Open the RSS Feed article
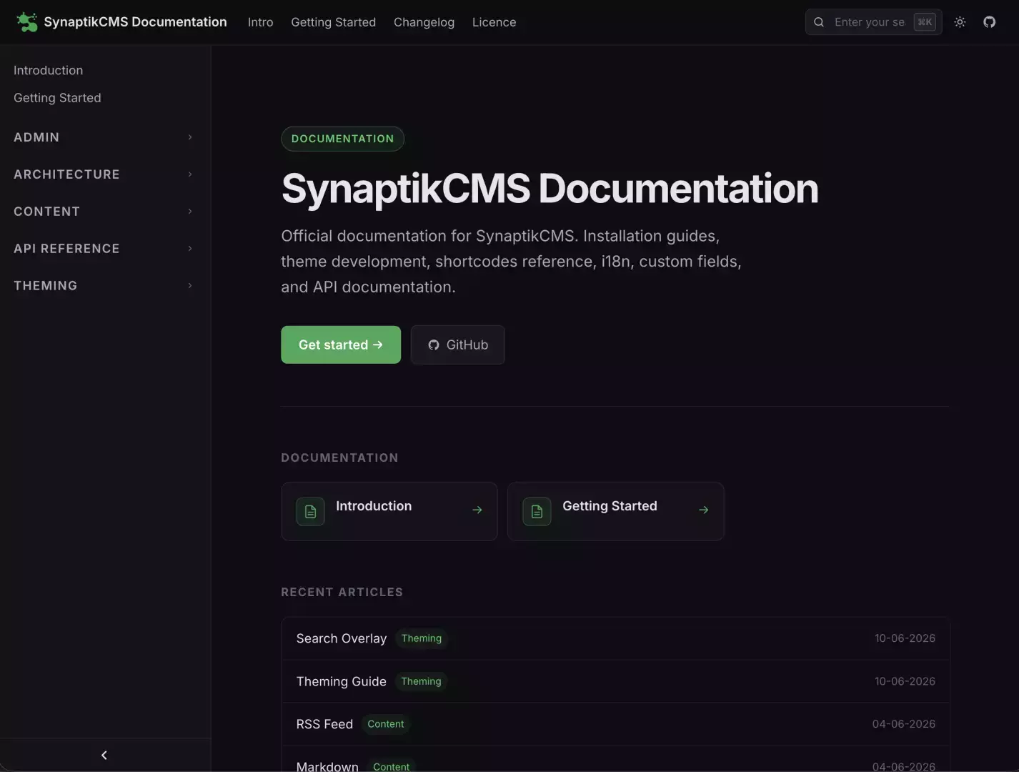 tap(324, 724)
